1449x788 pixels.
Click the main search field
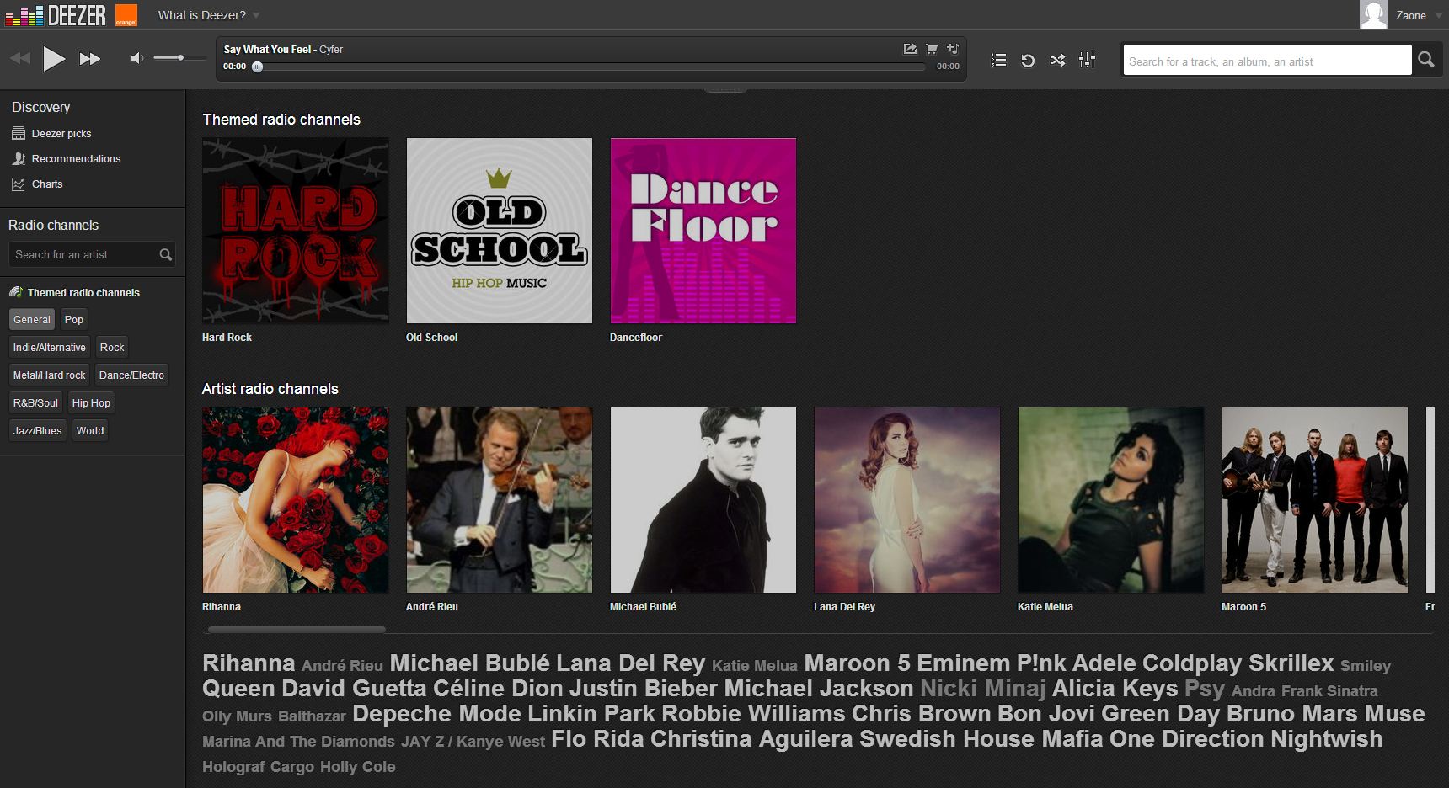point(1267,61)
